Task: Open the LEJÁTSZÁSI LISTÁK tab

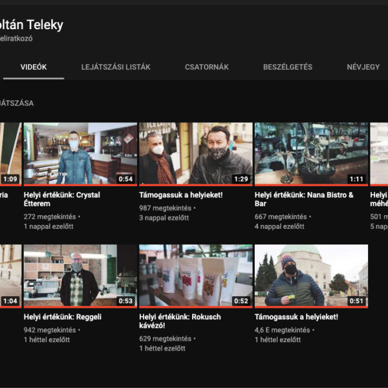Action: (x=116, y=67)
